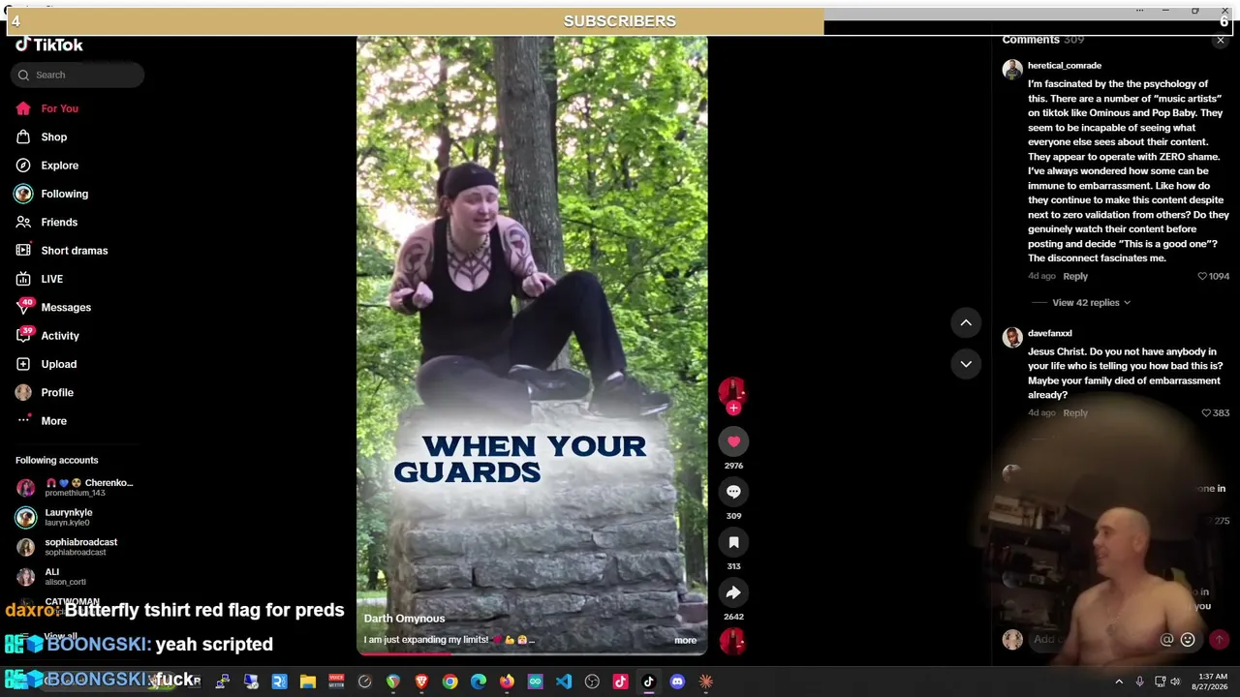Open davefanxxl's profile link
This screenshot has height=697, width=1240.
[x=1049, y=334]
